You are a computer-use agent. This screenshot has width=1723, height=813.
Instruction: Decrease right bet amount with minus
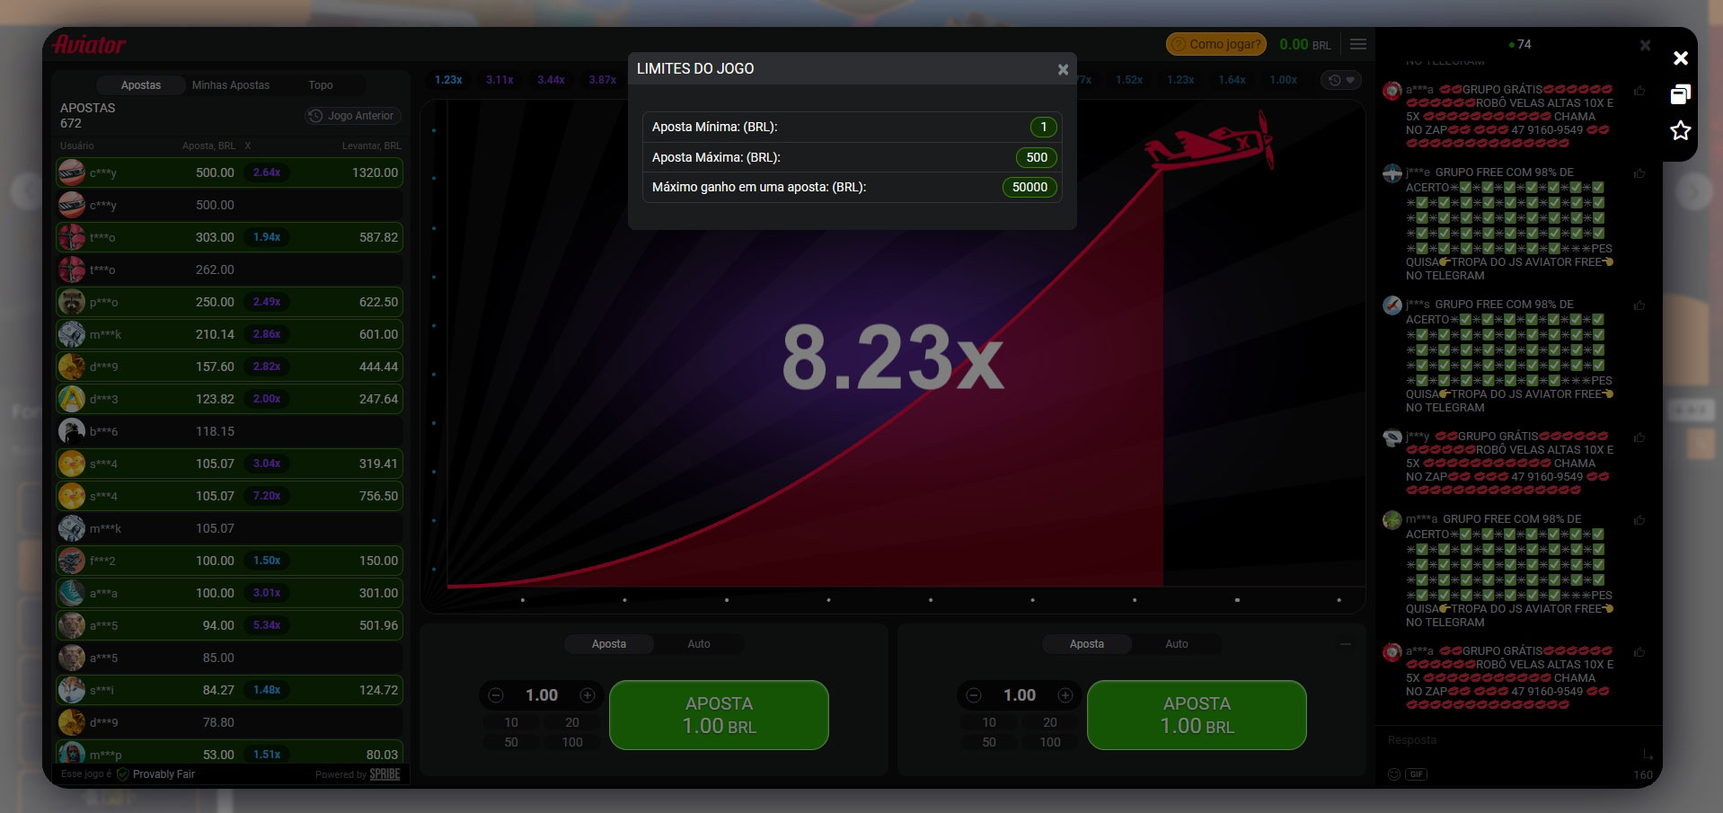click(x=974, y=695)
